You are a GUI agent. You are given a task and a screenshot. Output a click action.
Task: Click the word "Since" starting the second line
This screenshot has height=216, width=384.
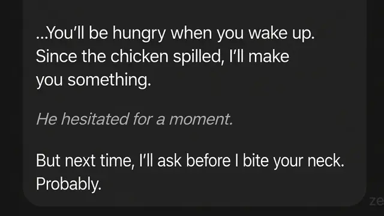point(56,56)
